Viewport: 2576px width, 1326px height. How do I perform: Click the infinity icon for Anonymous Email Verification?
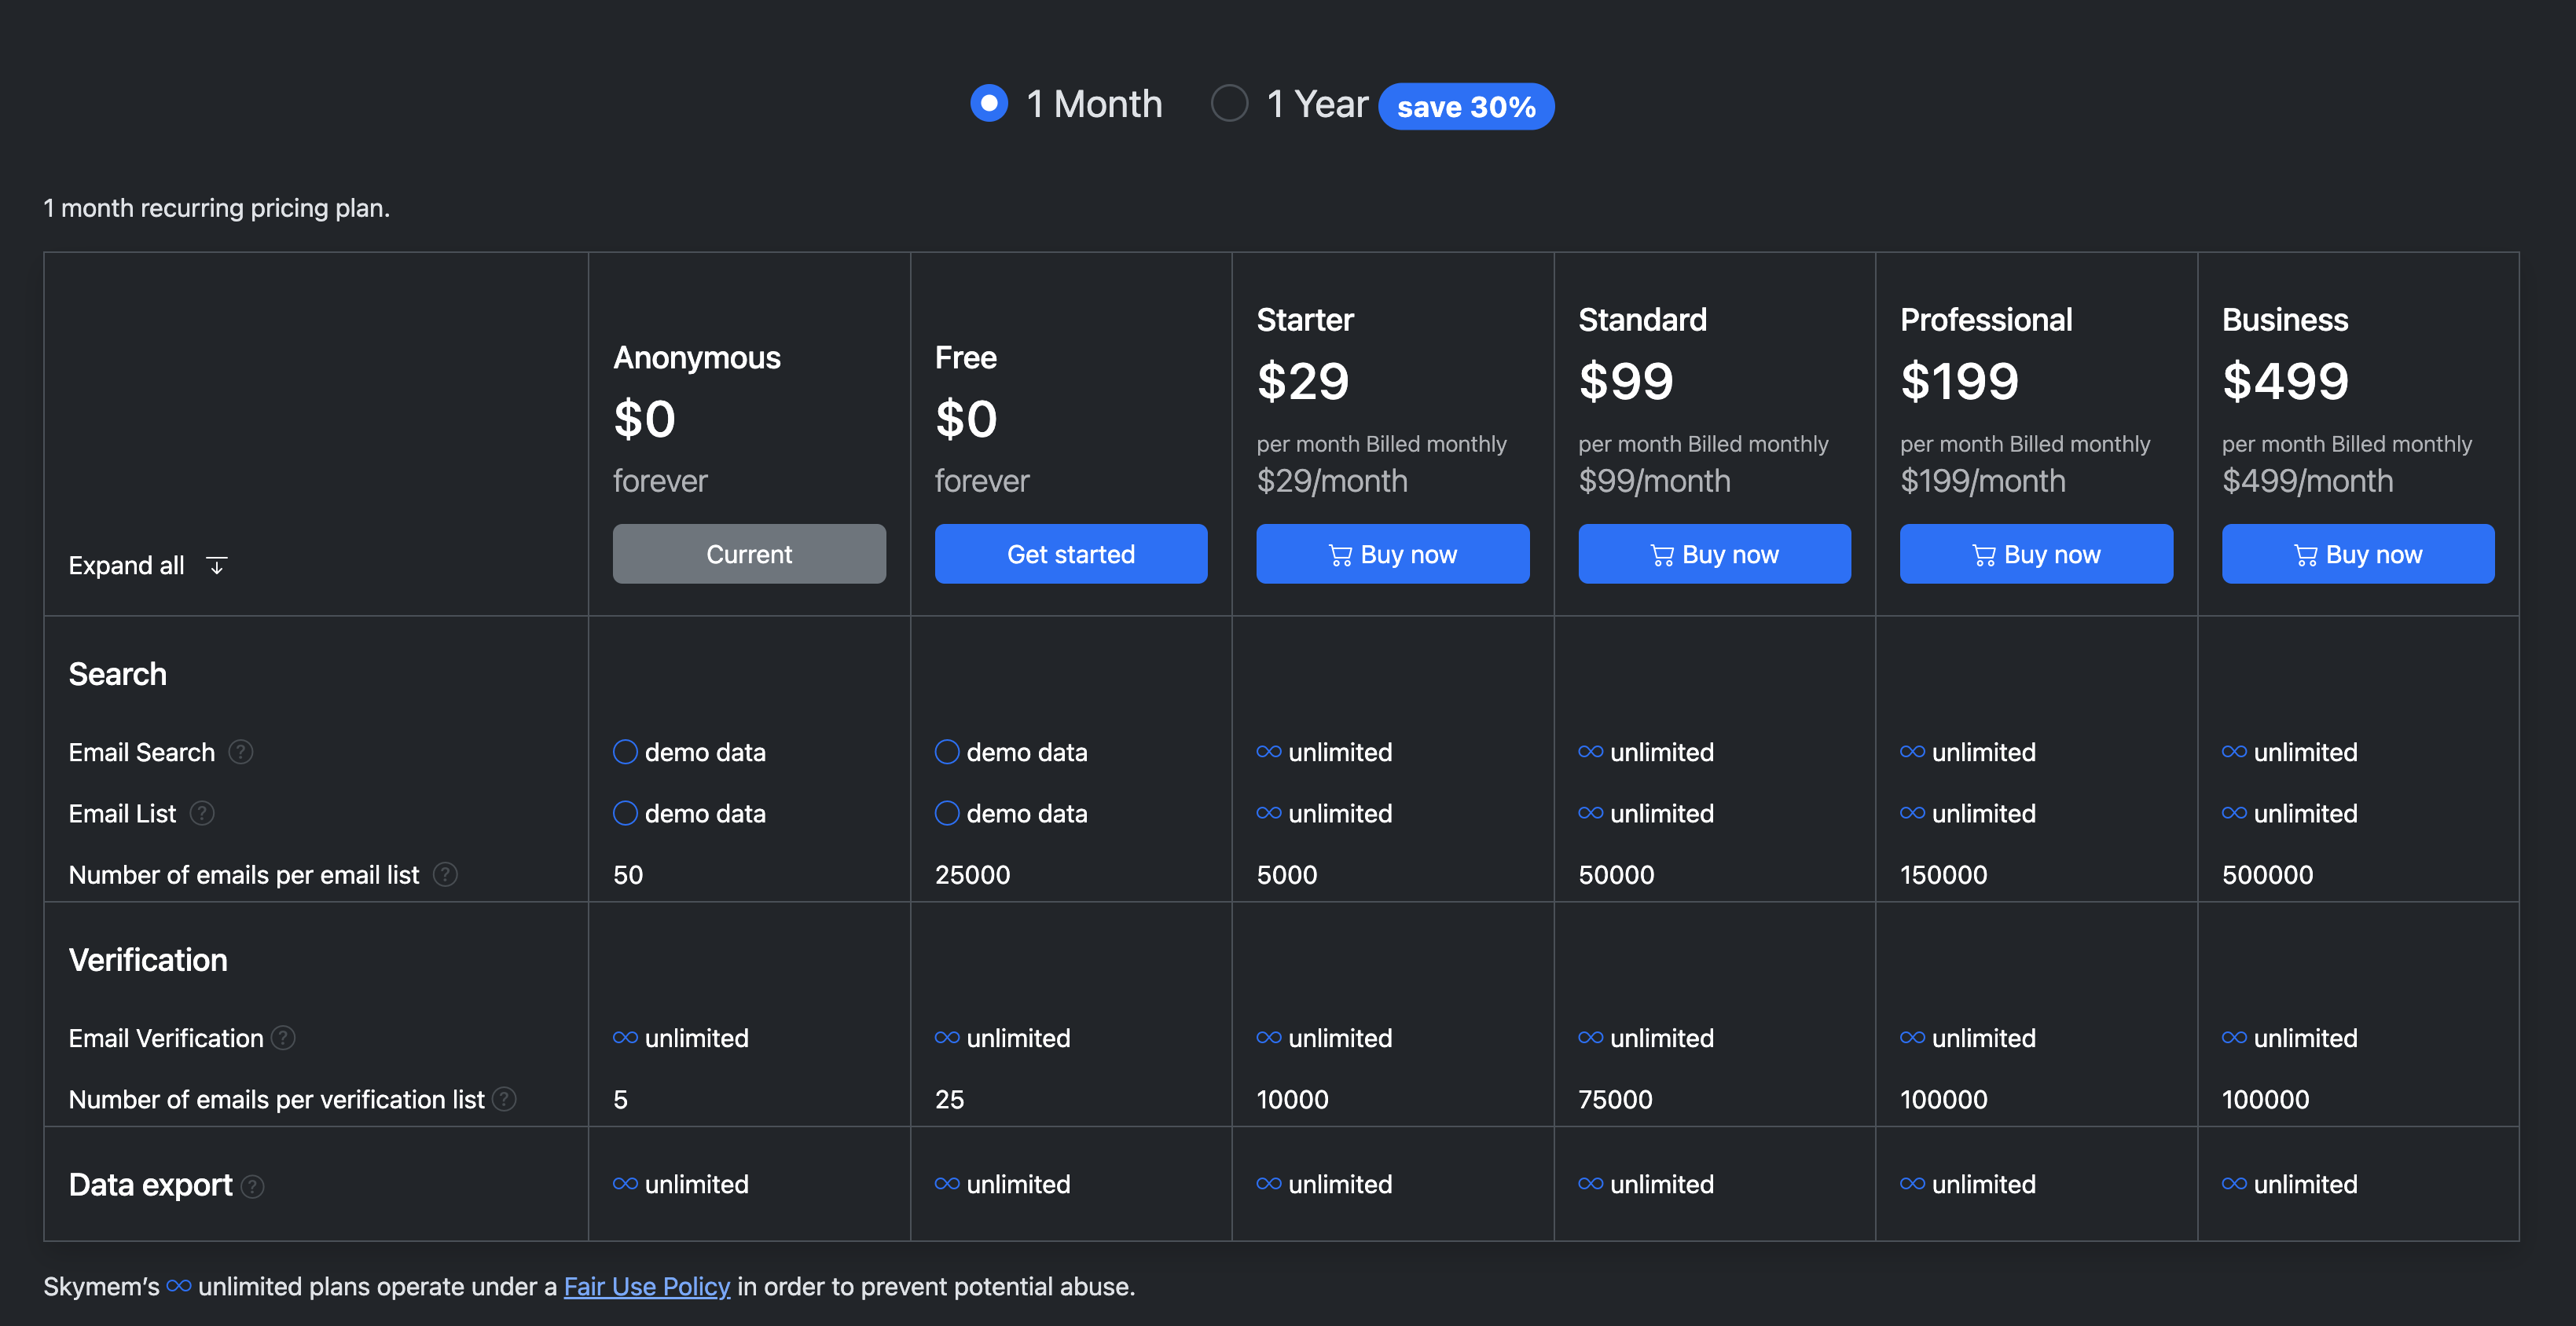pos(625,1037)
